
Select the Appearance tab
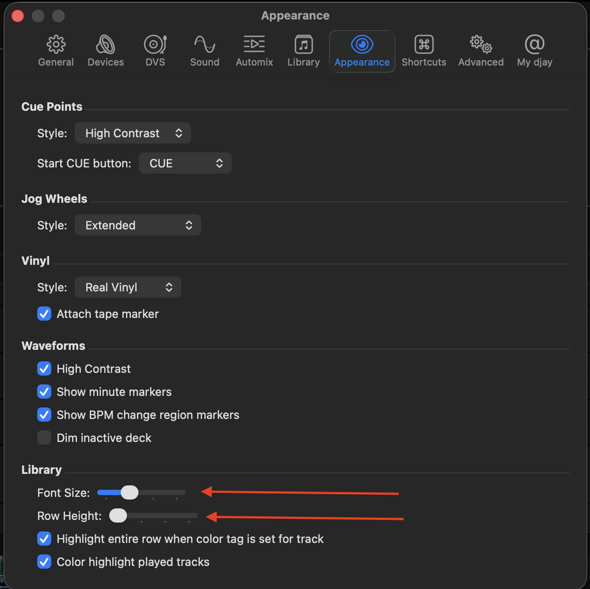tap(362, 51)
